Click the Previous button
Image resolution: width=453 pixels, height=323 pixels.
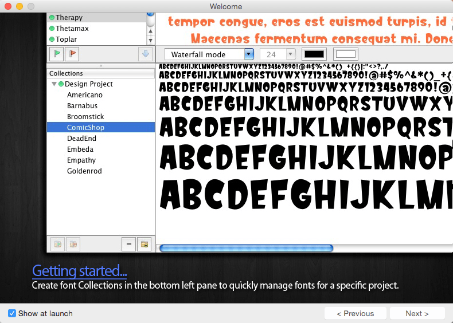coord(356,313)
